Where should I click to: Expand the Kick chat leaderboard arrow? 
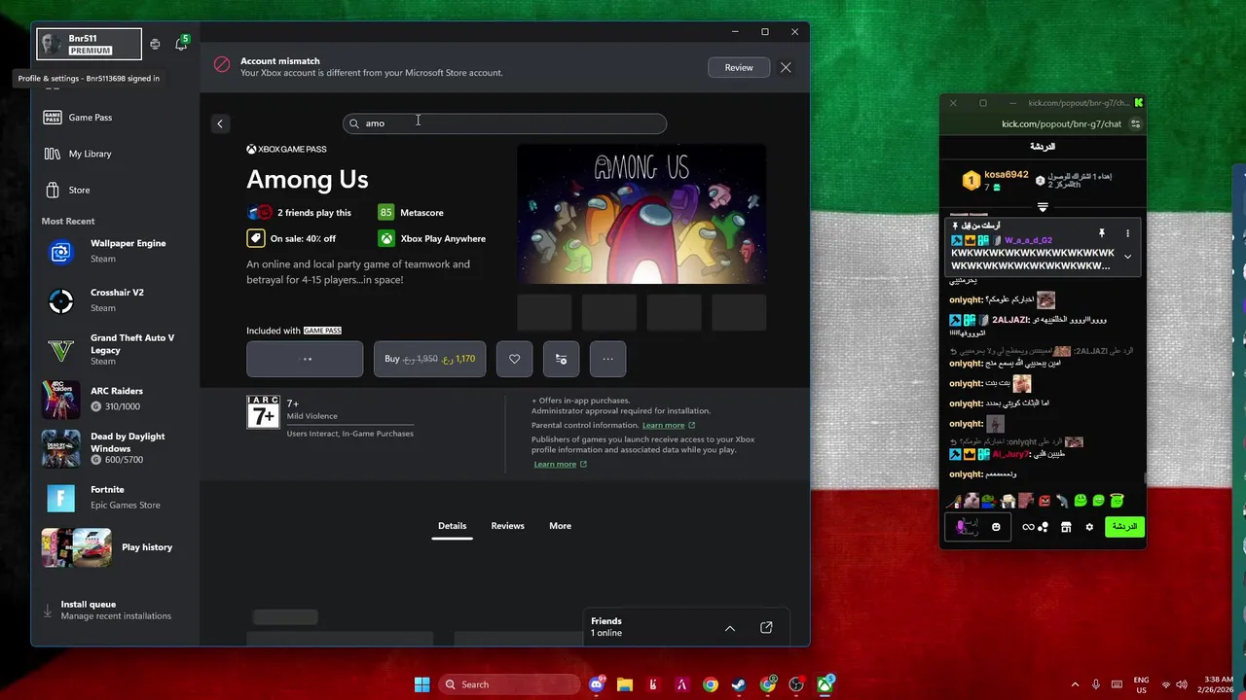pos(1043,207)
